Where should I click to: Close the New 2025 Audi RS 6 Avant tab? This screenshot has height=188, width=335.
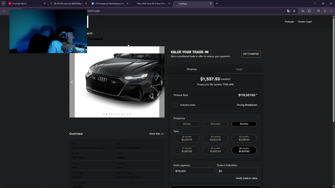169,4
